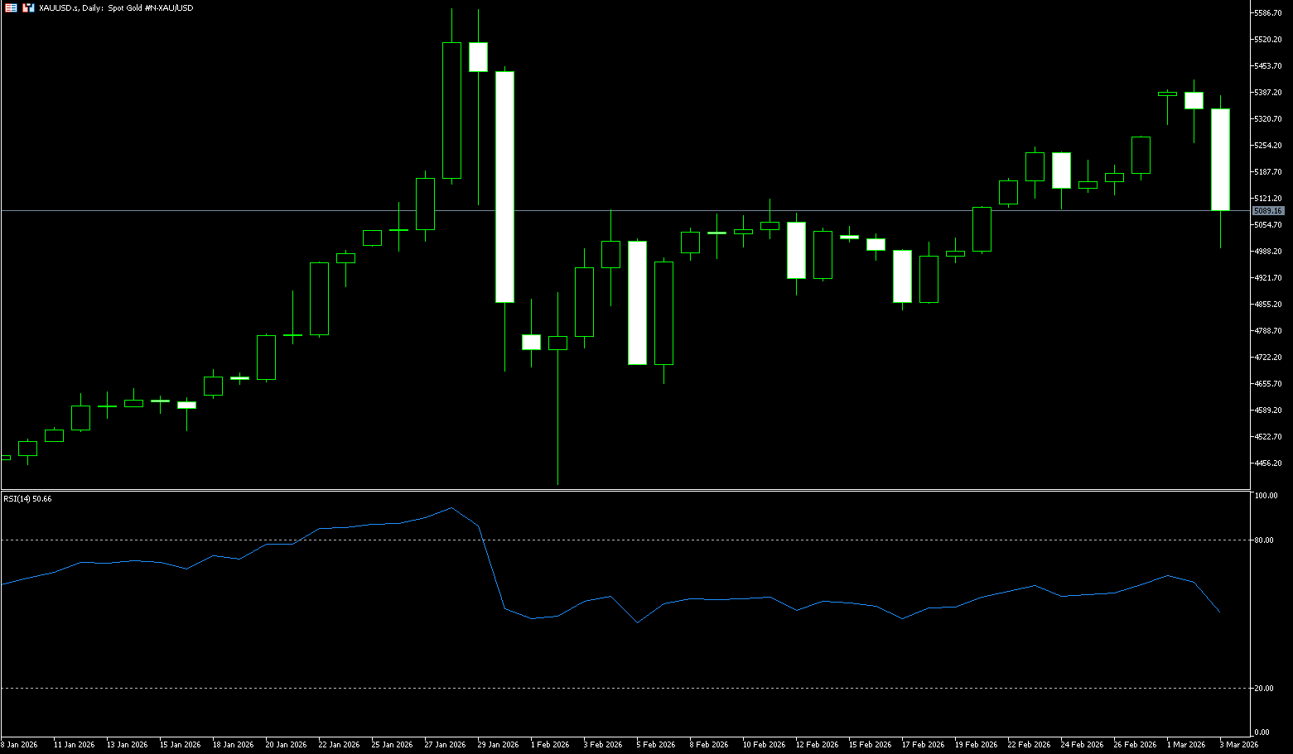This screenshot has width=1293, height=754.
Task: Click the Depth of Market icon
Action: (11, 7)
